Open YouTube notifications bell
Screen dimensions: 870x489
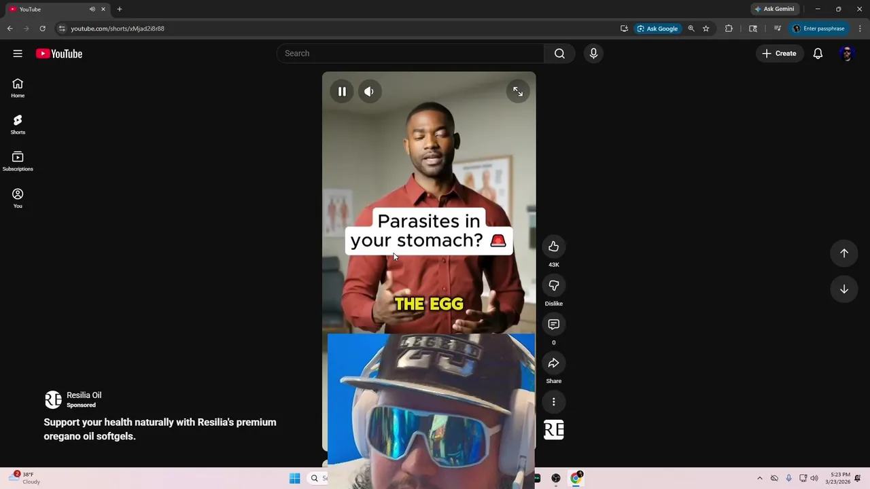pos(818,54)
